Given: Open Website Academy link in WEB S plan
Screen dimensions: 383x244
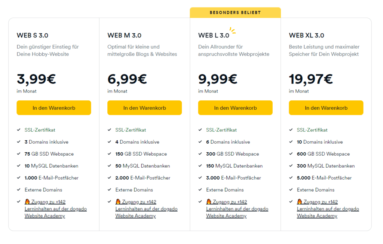Looking at the screenshot, I should (x=56, y=209).
